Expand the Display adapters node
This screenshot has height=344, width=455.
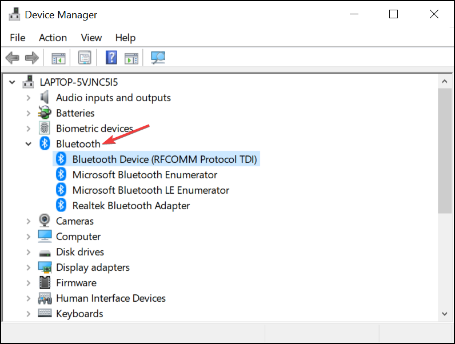29,267
